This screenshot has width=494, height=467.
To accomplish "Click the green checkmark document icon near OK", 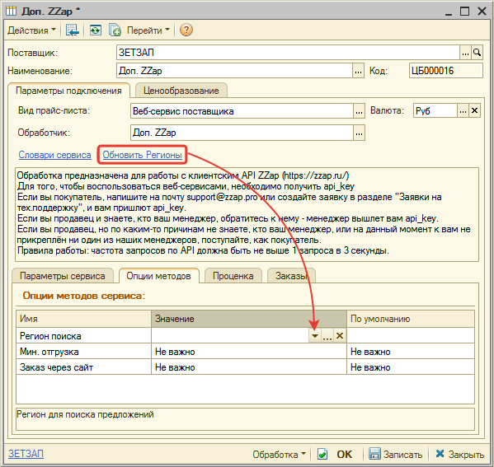I will pyautogui.click(x=322, y=454).
